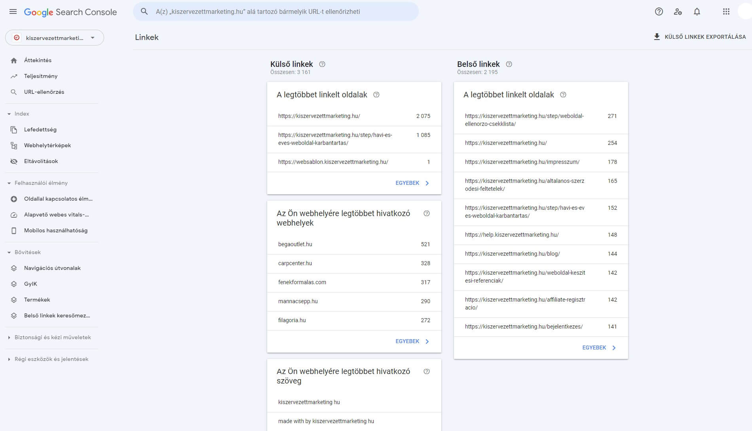The image size is (752, 431).
Task: Open the filagoria.hu row
Action: 354,320
